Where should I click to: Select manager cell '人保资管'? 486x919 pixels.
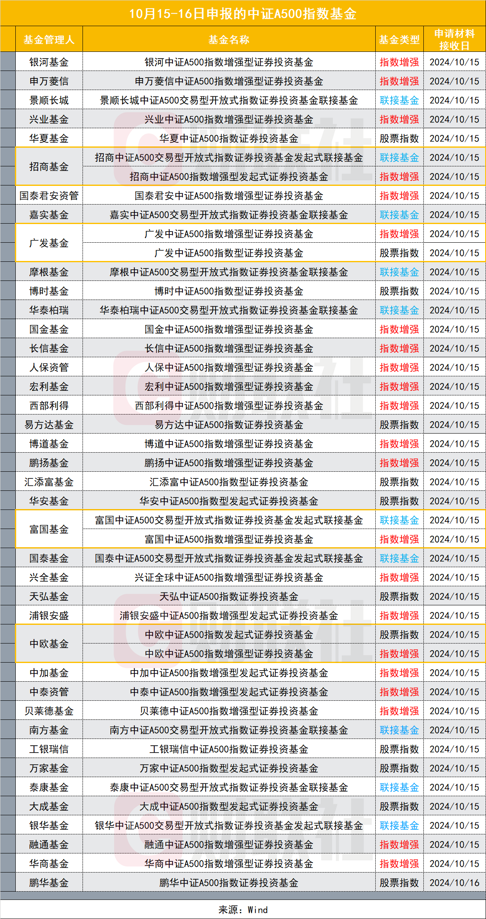(49, 367)
